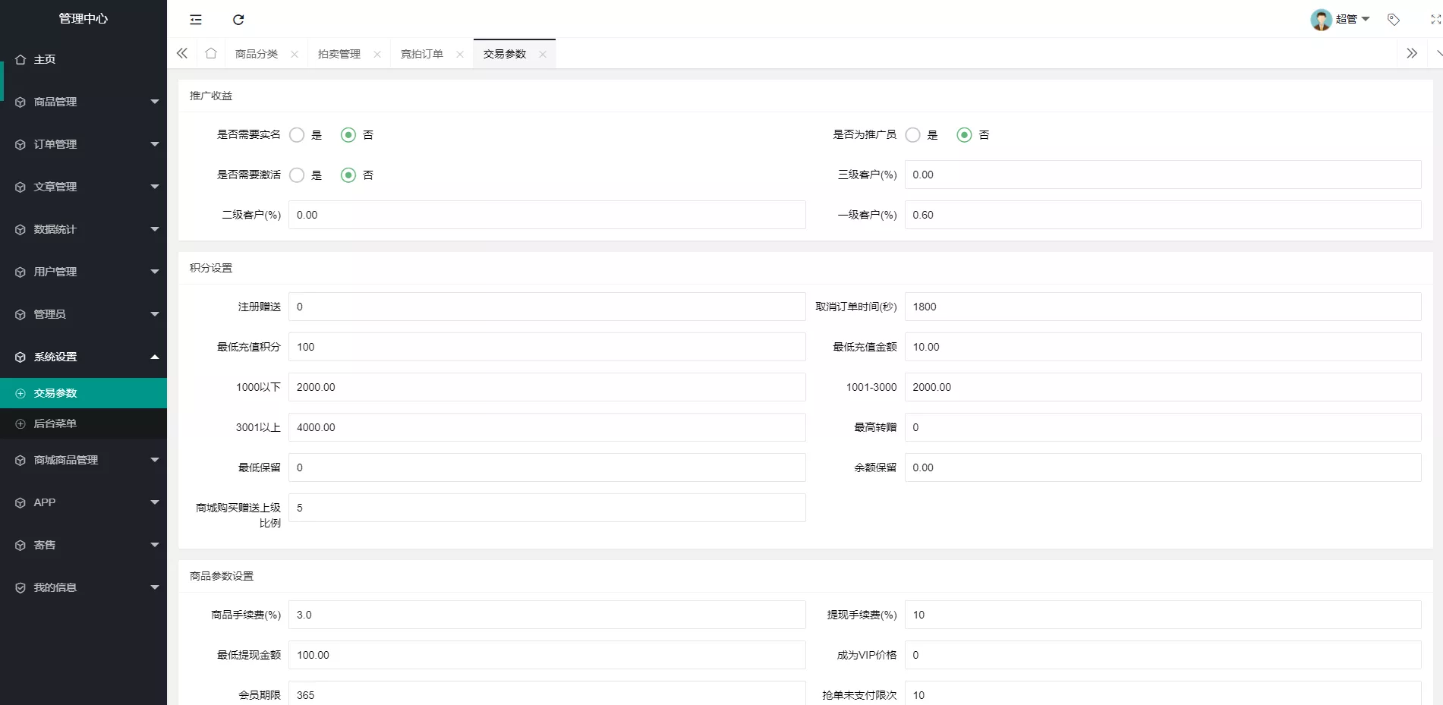Viewport: 1443px width, 705px height.
Task: Click the home tab icon
Action: pos(211,53)
